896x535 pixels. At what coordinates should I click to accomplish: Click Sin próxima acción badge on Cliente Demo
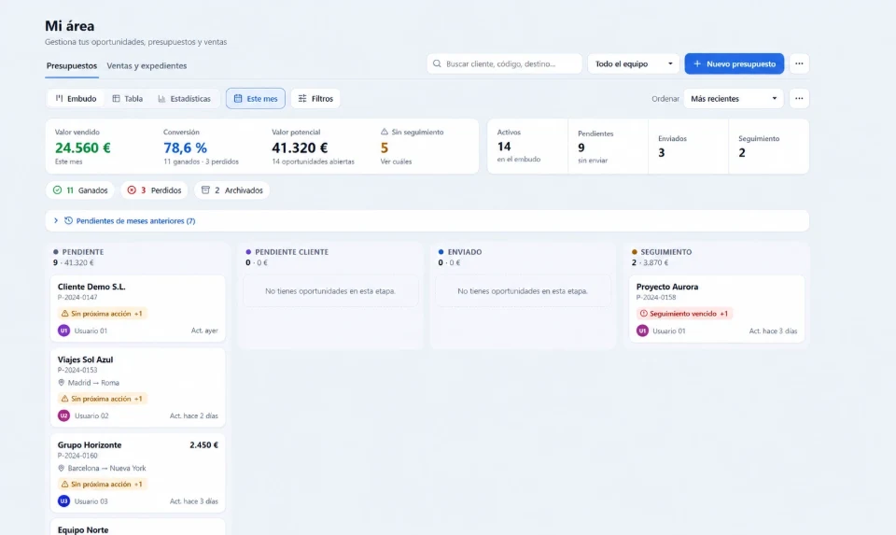[x=103, y=313]
